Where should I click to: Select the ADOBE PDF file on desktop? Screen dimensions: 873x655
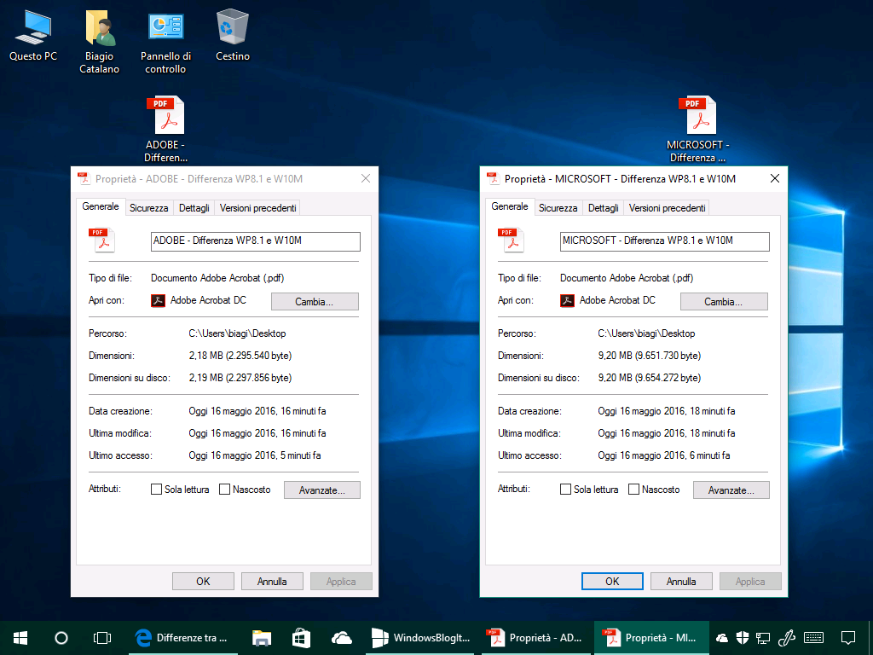(165, 130)
